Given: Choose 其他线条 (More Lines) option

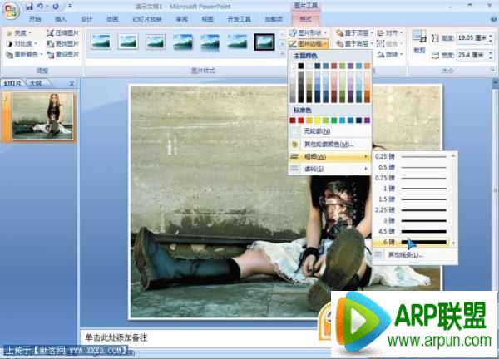Looking at the screenshot, I should (x=415, y=254).
